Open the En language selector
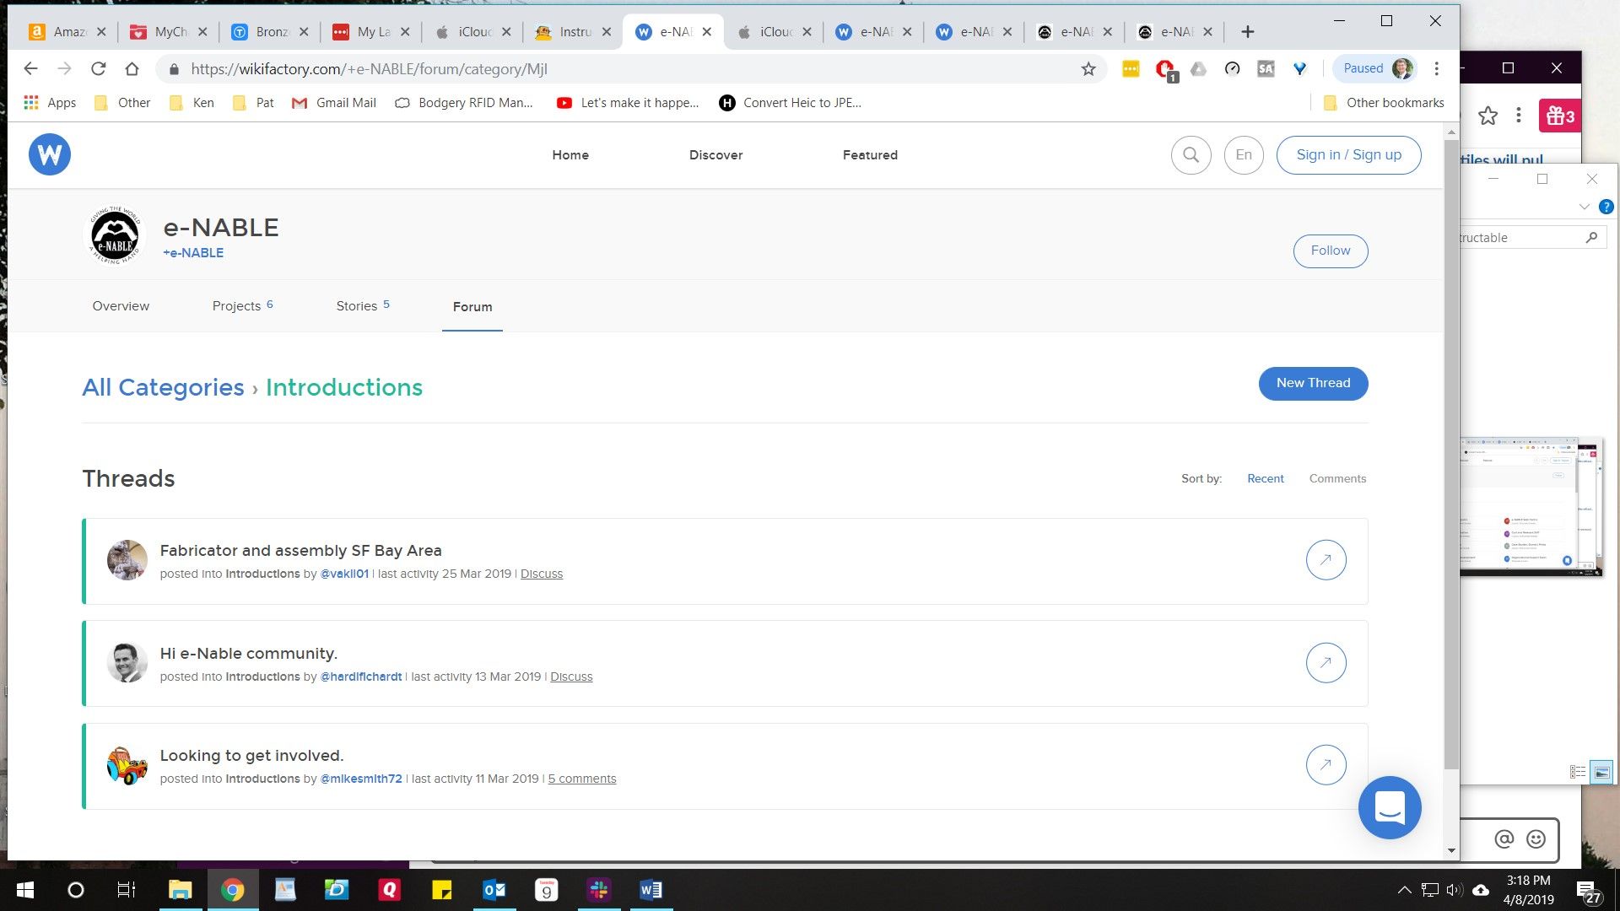 click(x=1244, y=155)
